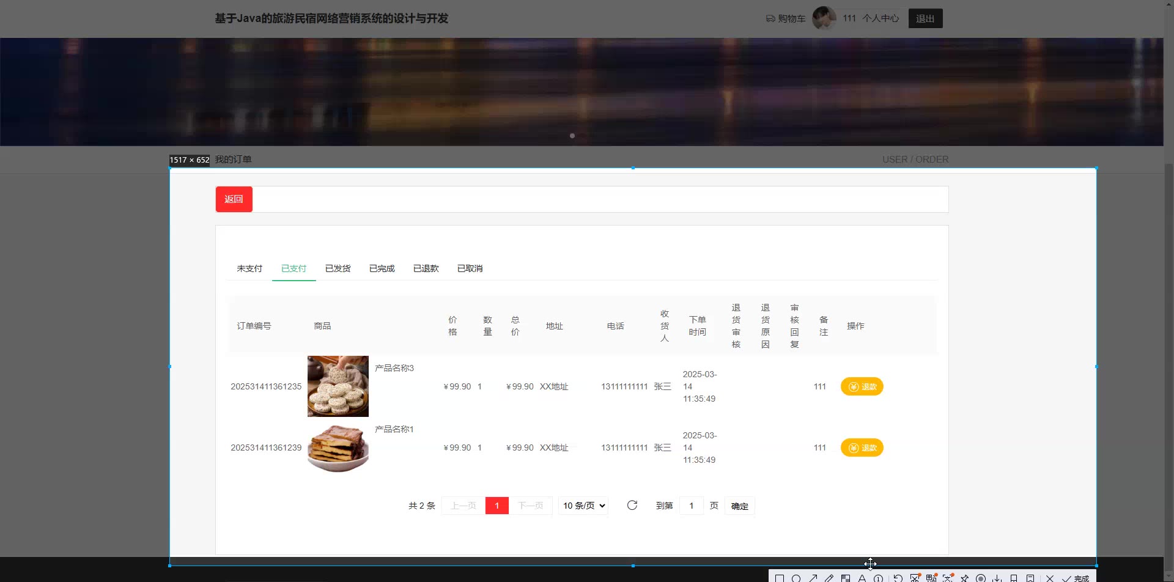
Task: Select page 1 in pagination
Action: (x=497, y=506)
